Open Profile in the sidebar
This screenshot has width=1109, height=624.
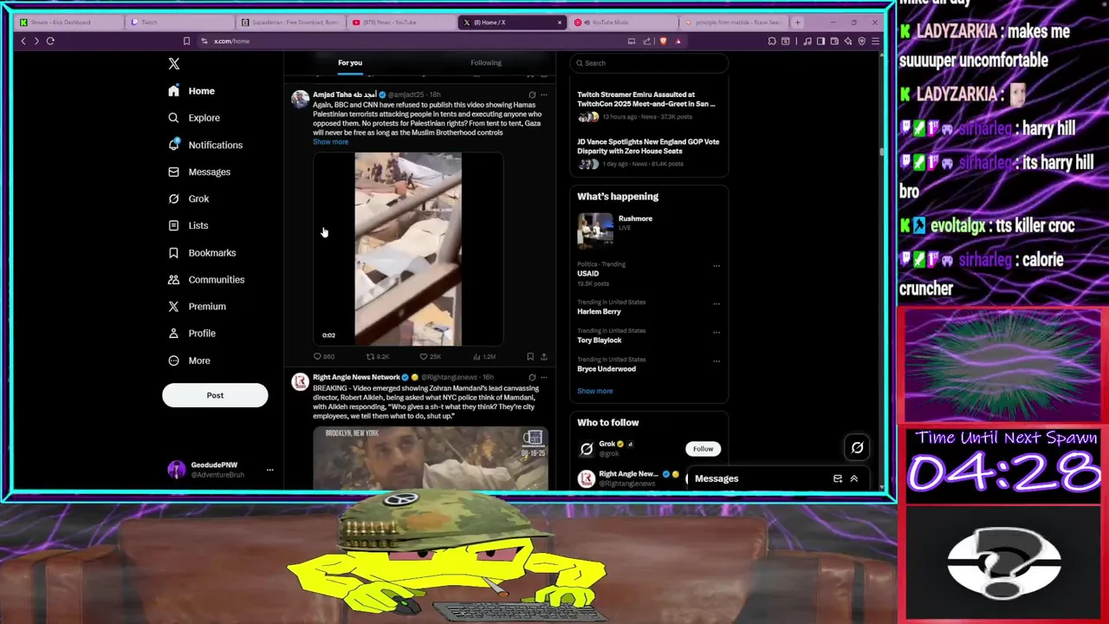click(191, 333)
